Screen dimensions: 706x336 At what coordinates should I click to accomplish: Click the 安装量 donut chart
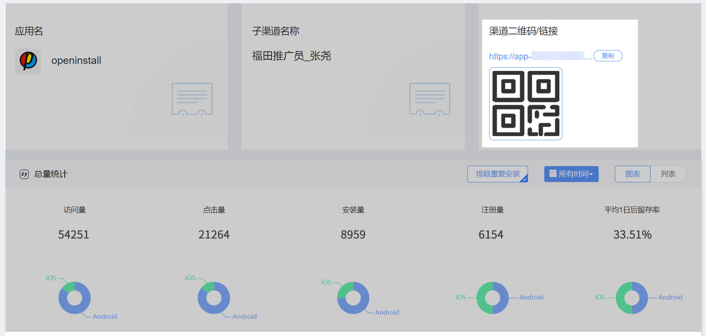(353, 298)
